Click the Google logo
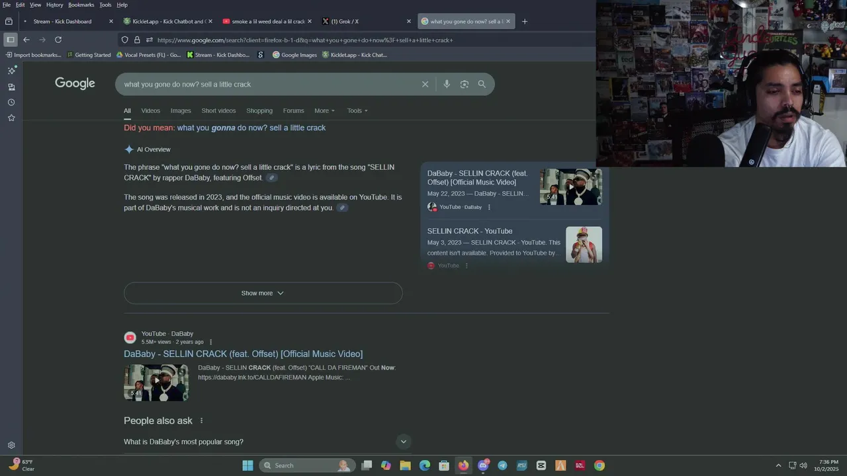This screenshot has width=847, height=476. tap(75, 83)
